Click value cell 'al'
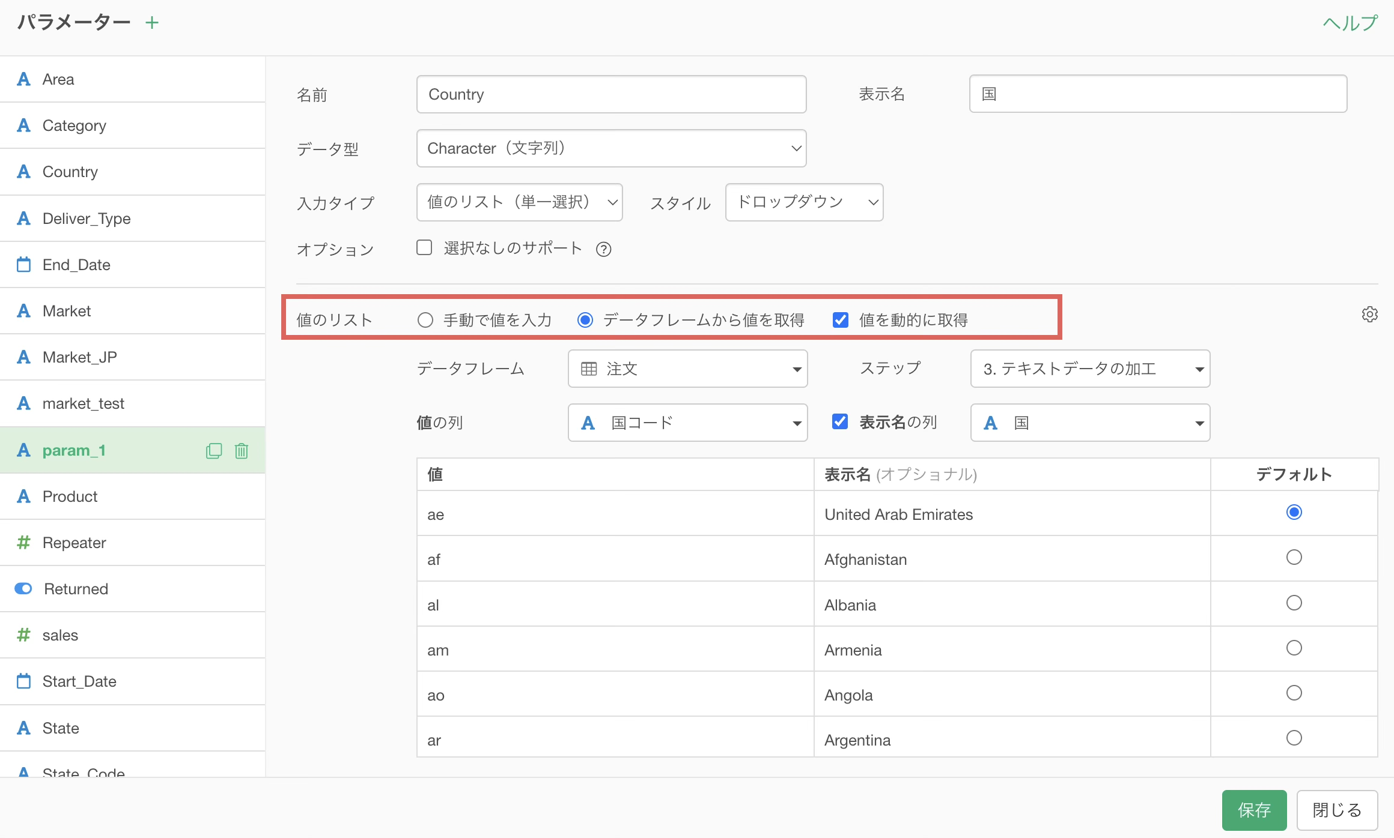Viewport: 1394px width, 838px height. 615,604
